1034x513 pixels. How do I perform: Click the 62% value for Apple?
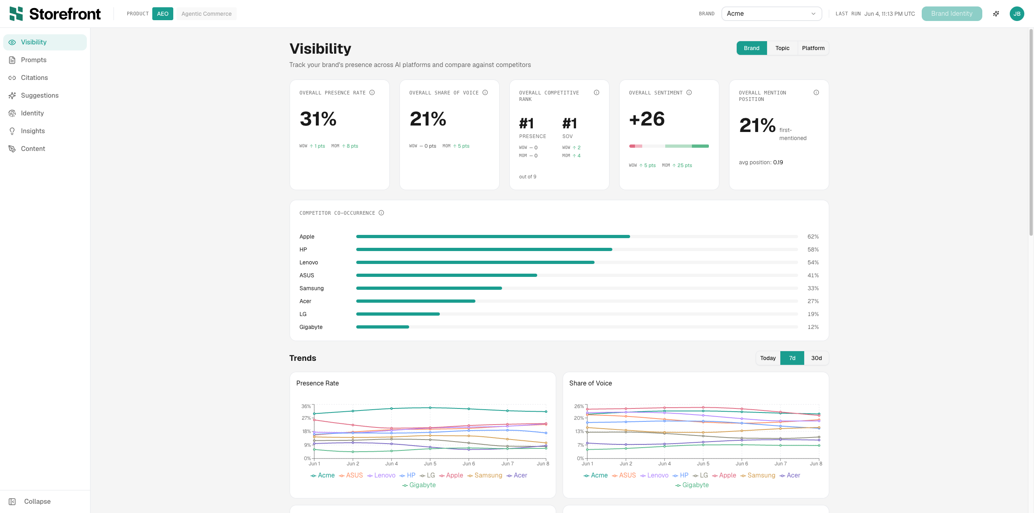pos(813,237)
